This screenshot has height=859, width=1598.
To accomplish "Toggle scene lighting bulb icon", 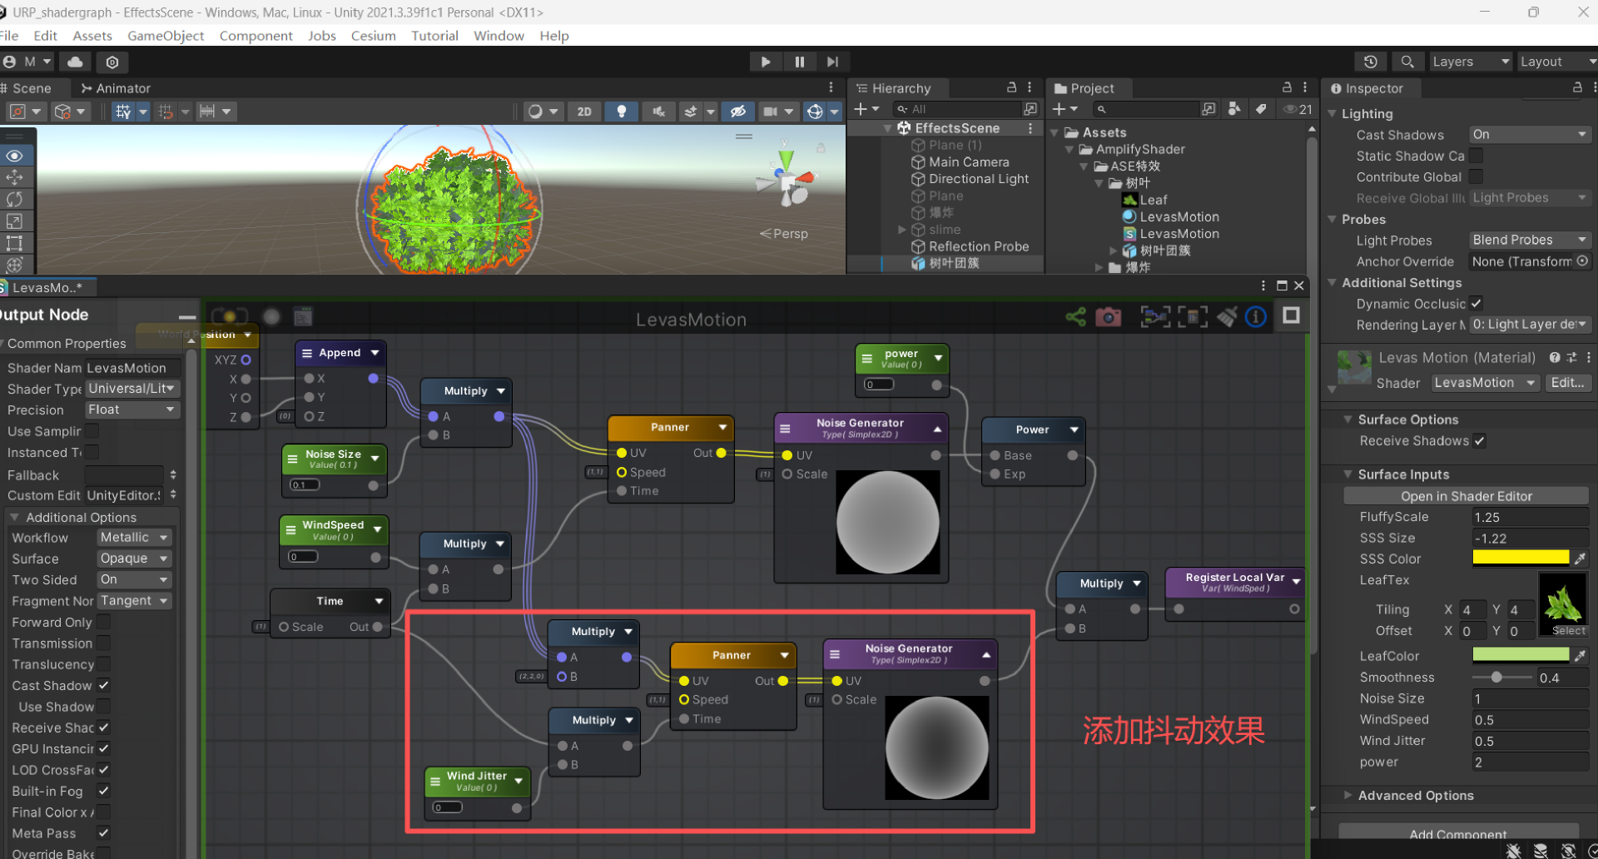I will 621,112.
